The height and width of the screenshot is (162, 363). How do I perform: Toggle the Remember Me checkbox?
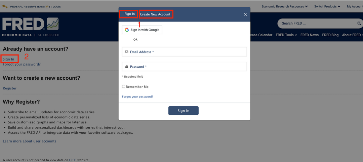(x=124, y=87)
